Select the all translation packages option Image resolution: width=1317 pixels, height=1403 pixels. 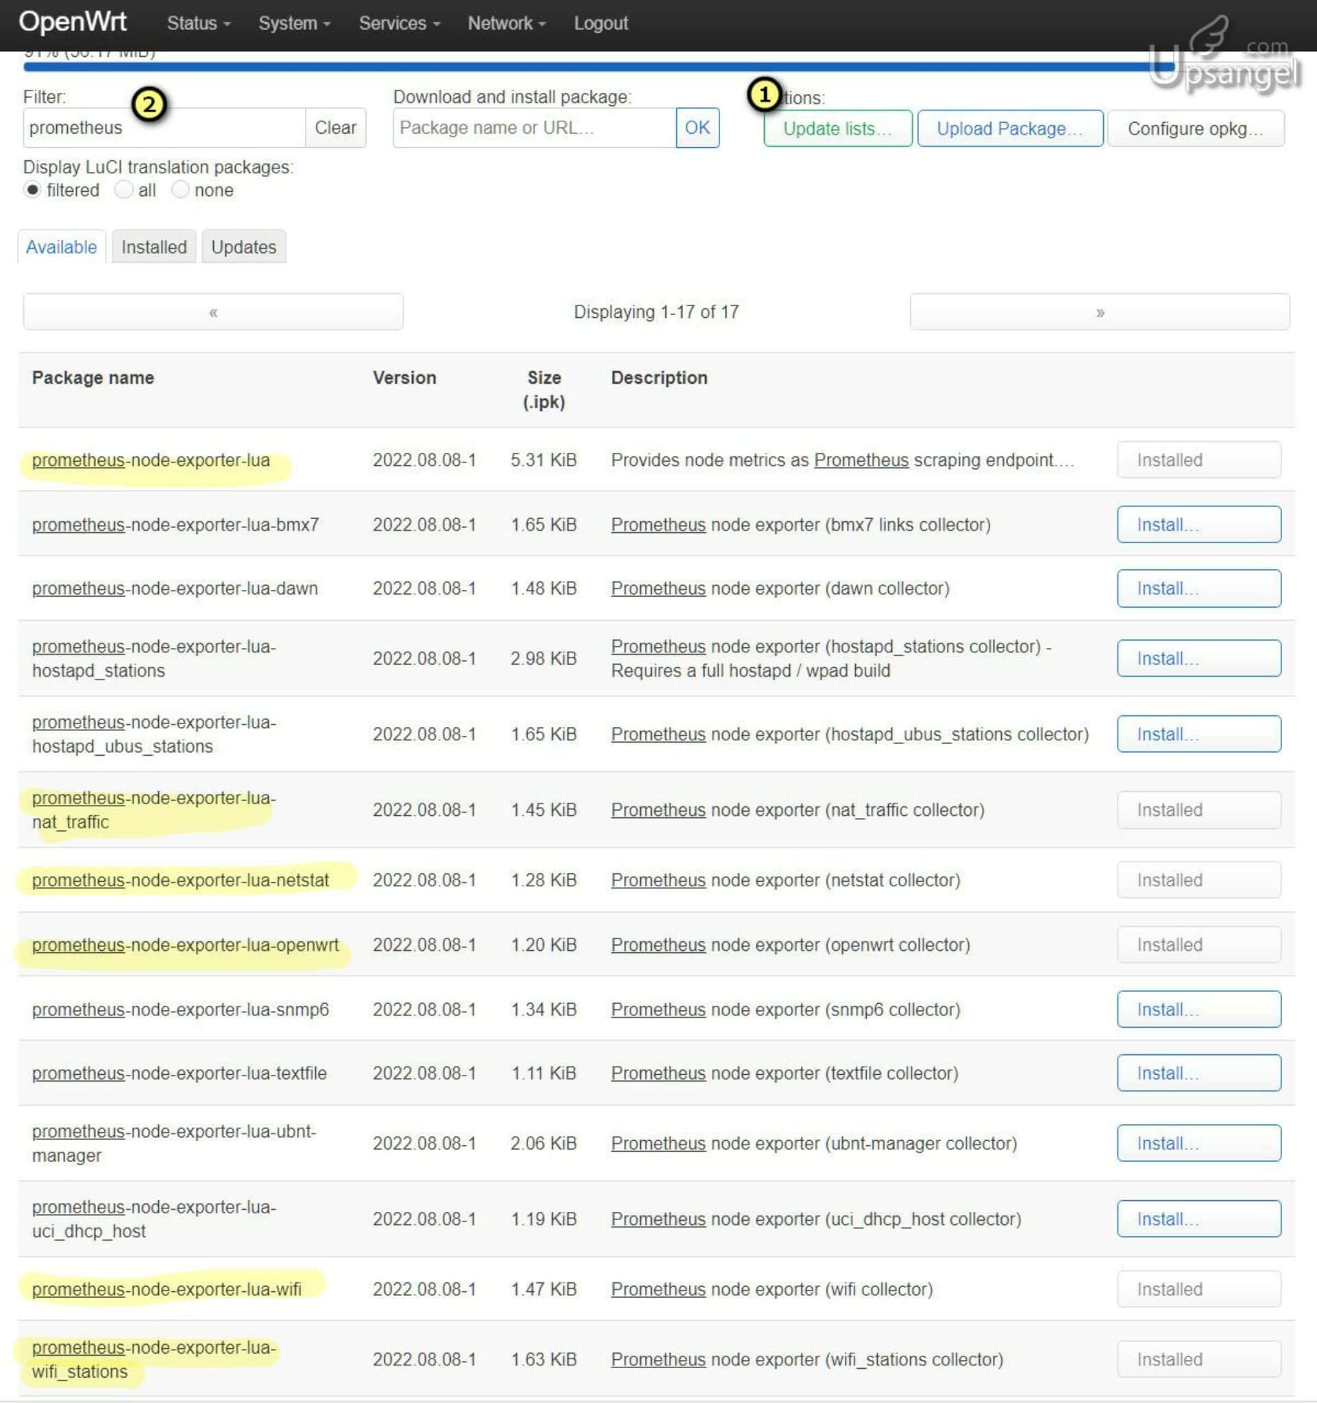(x=124, y=189)
